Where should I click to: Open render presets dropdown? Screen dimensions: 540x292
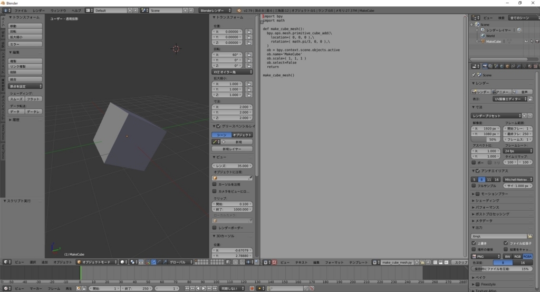(x=496, y=116)
